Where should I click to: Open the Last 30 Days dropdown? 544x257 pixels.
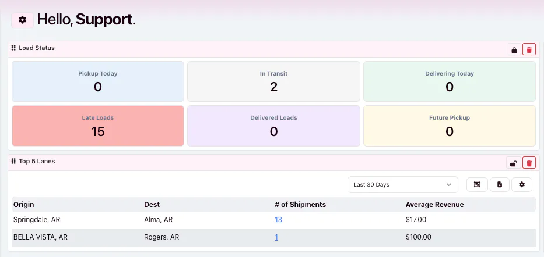(x=403, y=185)
